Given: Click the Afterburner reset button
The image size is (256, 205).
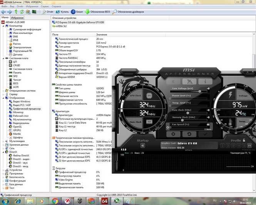Looking at the screenshot, I should [189, 134].
